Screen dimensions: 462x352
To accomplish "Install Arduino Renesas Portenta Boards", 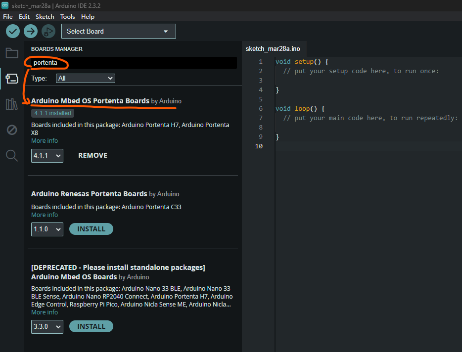I will click(x=91, y=229).
